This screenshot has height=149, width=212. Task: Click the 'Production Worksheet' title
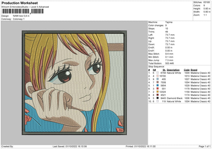pyautogui.click(x=19, y=3)
